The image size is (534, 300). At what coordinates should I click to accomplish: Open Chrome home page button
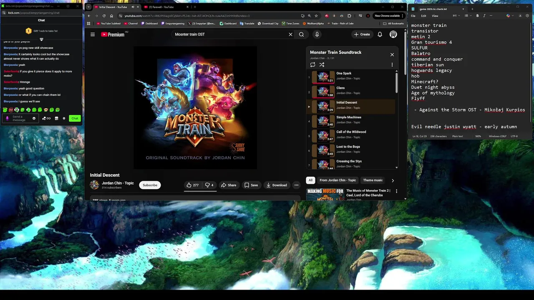click(x=111, y=16)
